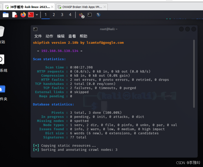Launch the text editor icon in panel
The image size is (203, 167).
pos(15,15)
